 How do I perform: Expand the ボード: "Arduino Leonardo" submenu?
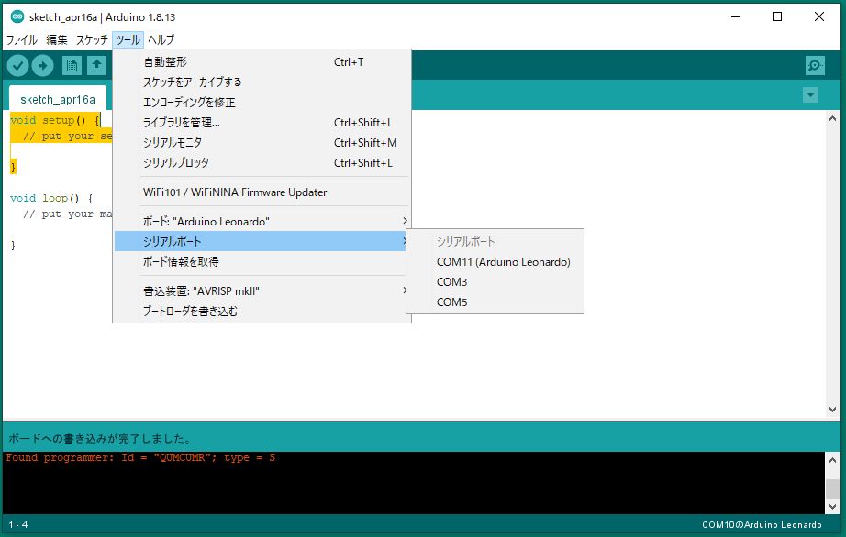[262, 221]
